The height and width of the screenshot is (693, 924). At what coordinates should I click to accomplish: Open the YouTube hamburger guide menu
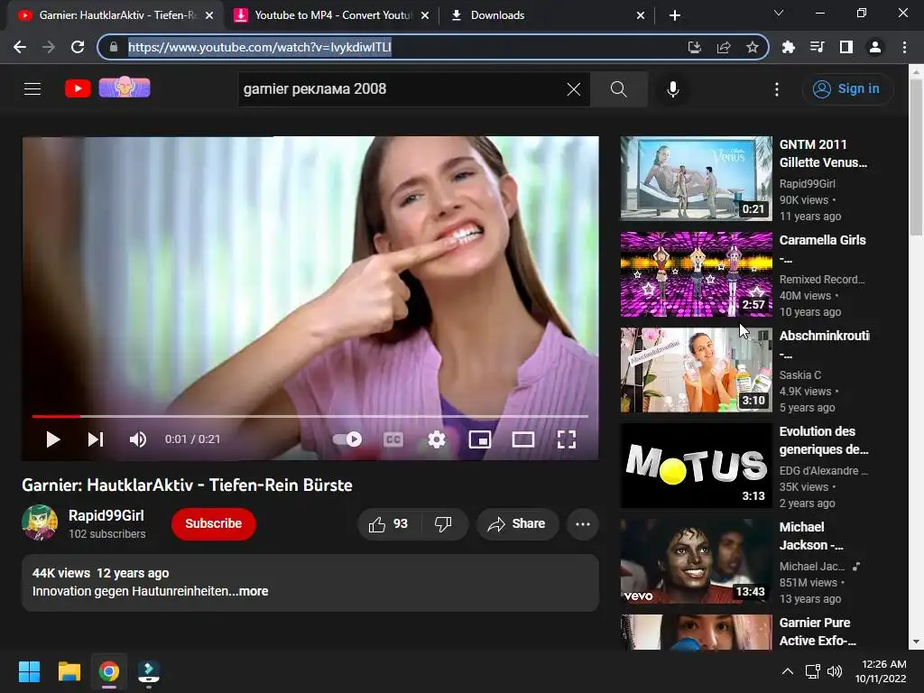point(32,89)
